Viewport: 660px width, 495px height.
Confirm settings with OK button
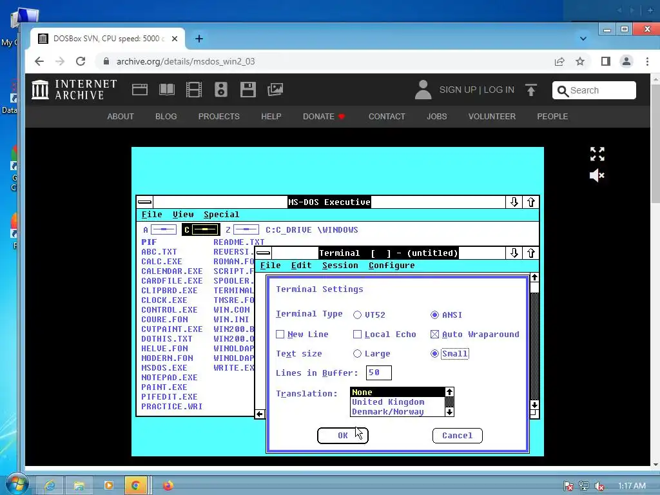343,436
